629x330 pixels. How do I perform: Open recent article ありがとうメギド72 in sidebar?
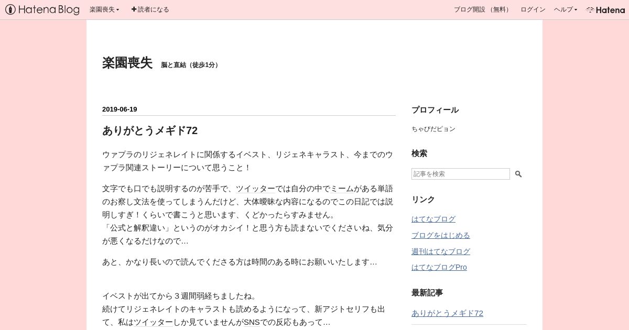coord(447,313)
